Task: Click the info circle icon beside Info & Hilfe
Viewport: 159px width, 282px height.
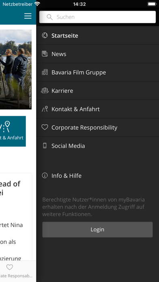Action: tap(45, 175)
